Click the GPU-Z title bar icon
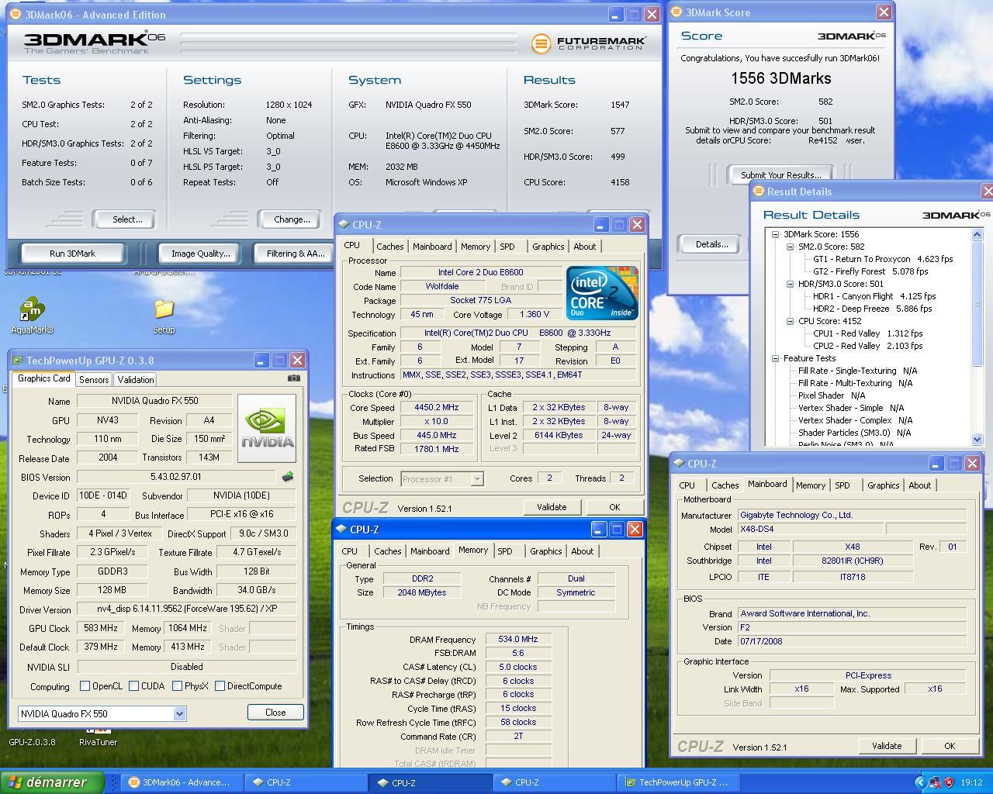 pos(18,361)
